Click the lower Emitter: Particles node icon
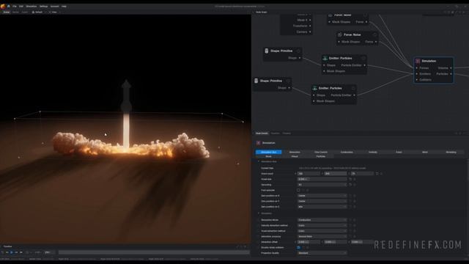The image size is (469, 264). click(314, 88)
